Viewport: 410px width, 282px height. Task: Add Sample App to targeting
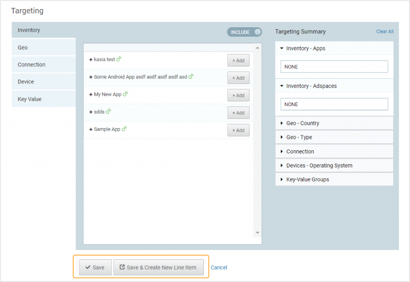point(238,130)
